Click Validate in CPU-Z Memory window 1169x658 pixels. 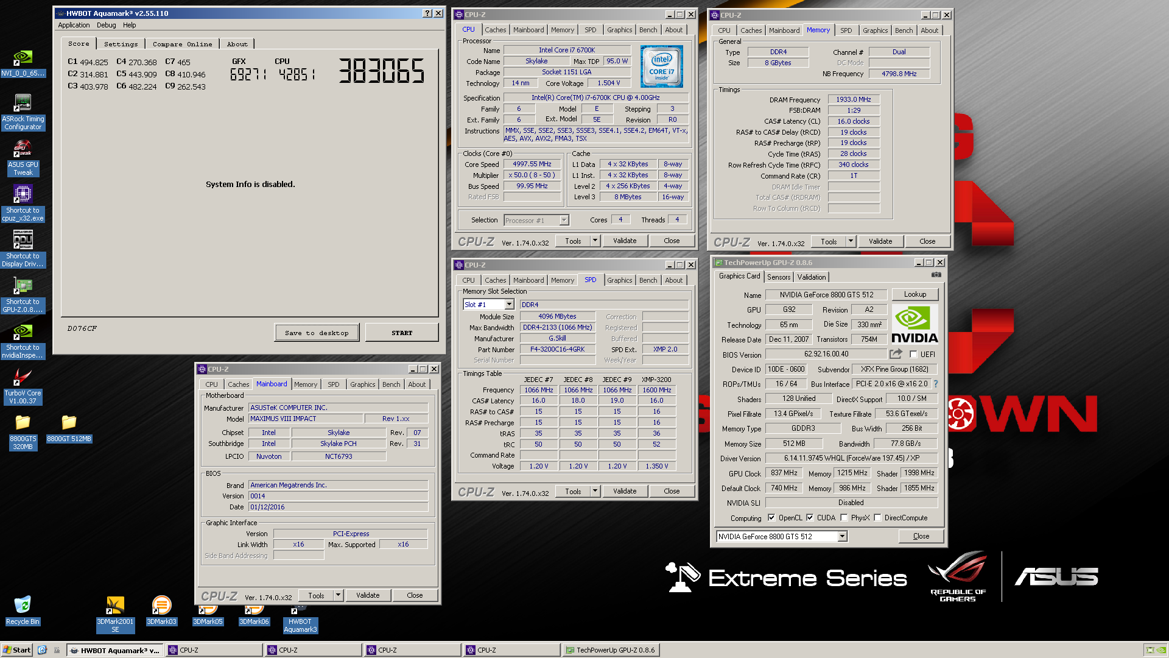(880, 241)
